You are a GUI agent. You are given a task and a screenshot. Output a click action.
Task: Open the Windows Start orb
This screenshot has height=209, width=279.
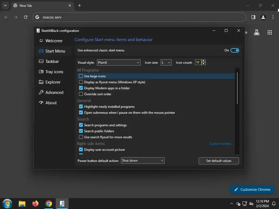(x=7, y=204)
